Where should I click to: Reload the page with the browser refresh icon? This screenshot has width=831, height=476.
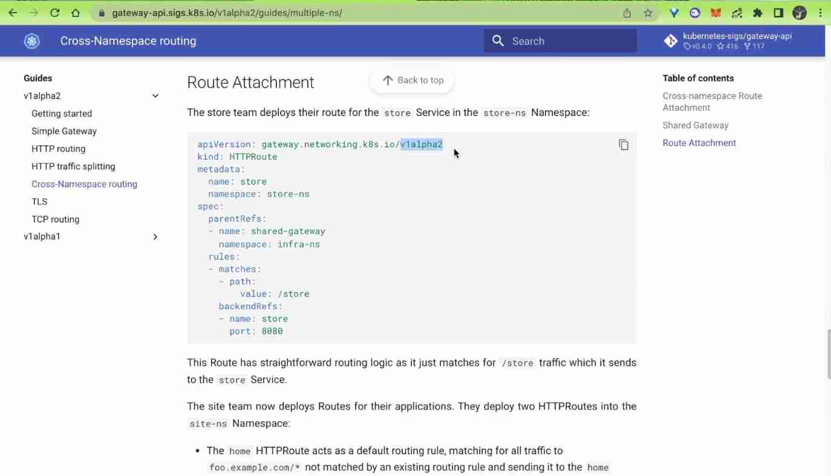[54, 13]
